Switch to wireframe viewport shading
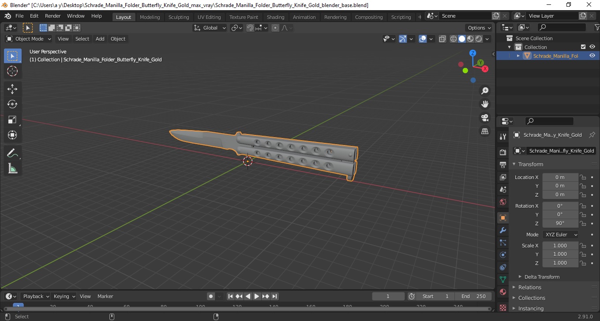 point(454,39)
